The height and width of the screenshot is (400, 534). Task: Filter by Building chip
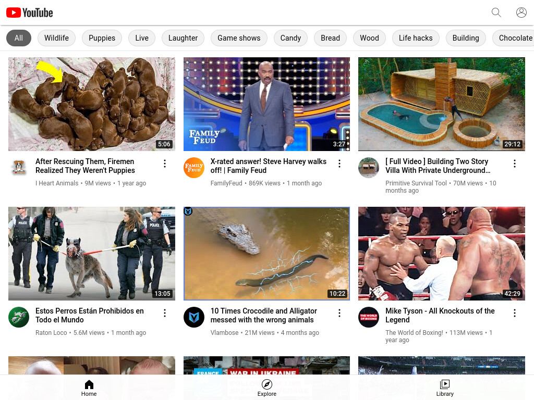tap(466, 38)
